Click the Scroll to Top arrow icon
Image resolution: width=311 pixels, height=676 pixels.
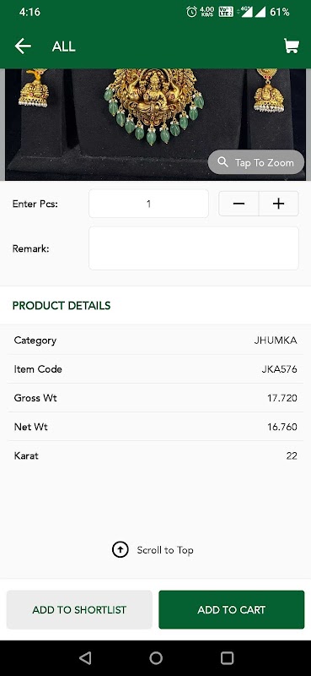[x=120, y=550]
